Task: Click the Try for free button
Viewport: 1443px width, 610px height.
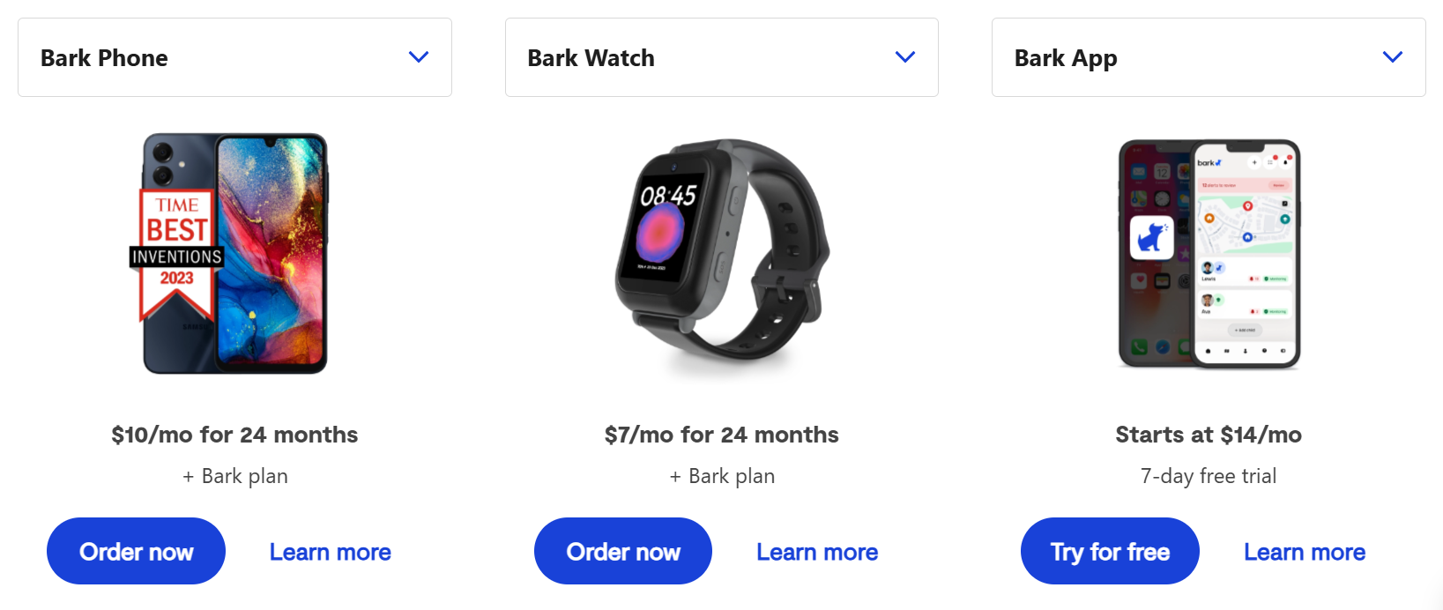Action: coord(1110,551)
